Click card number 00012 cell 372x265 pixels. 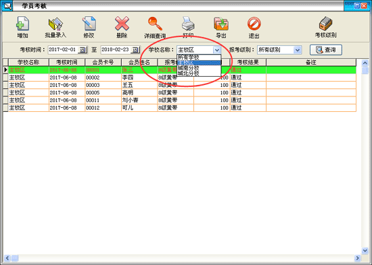[103, 108]
